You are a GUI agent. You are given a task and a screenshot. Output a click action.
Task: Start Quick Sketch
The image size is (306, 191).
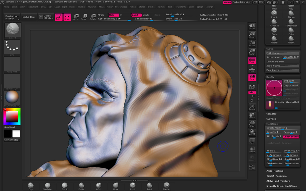click(46, 17)
